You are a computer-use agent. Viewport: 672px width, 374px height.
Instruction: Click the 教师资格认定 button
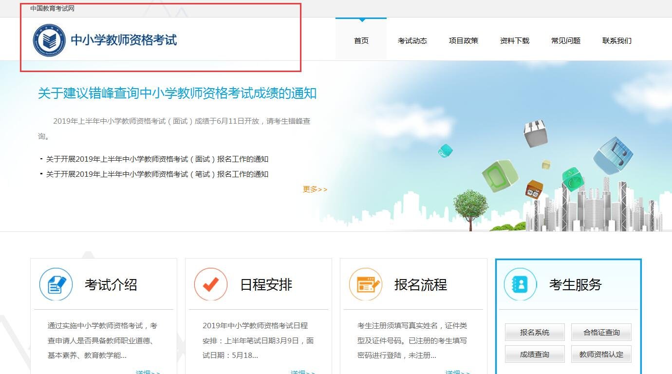tap(601, 354)
